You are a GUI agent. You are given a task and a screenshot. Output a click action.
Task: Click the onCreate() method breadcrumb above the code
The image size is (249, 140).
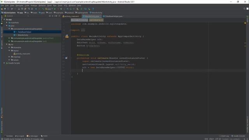pyautogui.click(x=96, y=20)
